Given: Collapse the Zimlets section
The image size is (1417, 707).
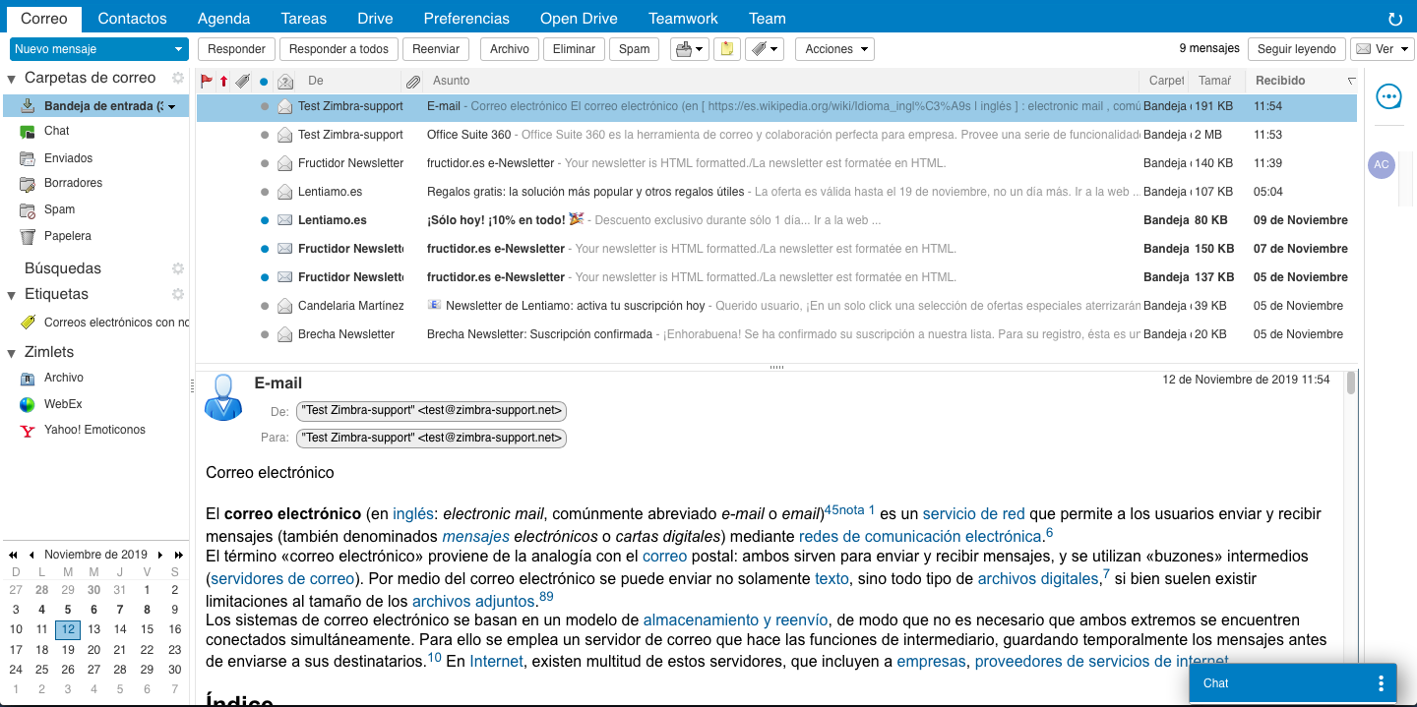Looking at the screenshot, I should point(12,353).
